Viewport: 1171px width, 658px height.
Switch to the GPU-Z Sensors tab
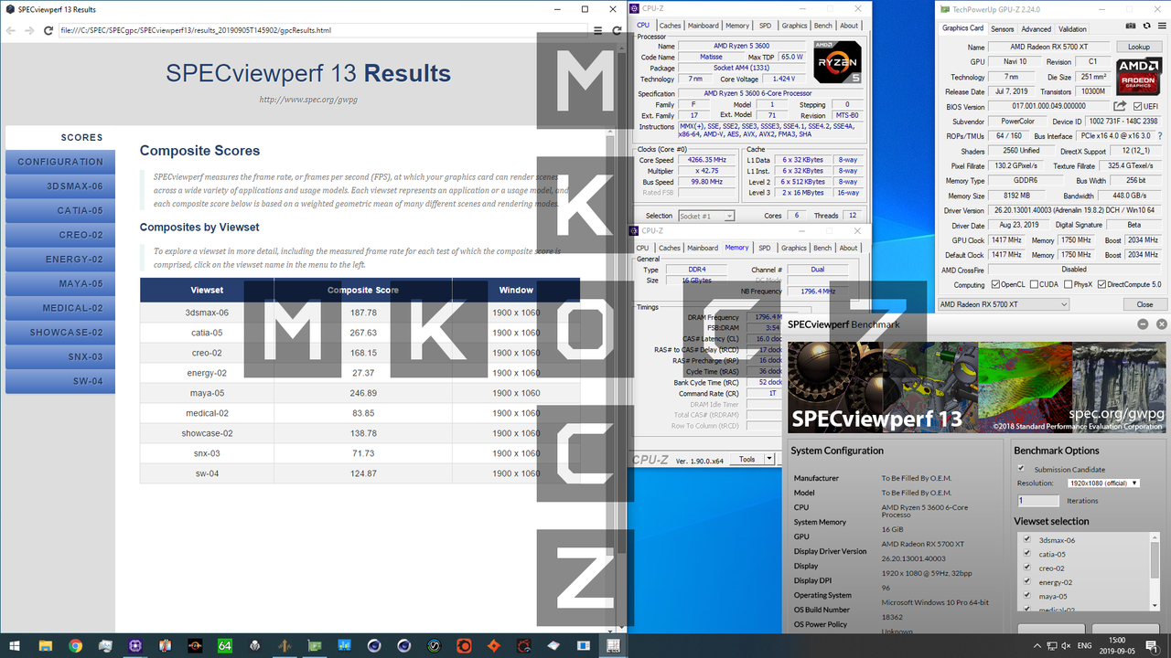1002,29
